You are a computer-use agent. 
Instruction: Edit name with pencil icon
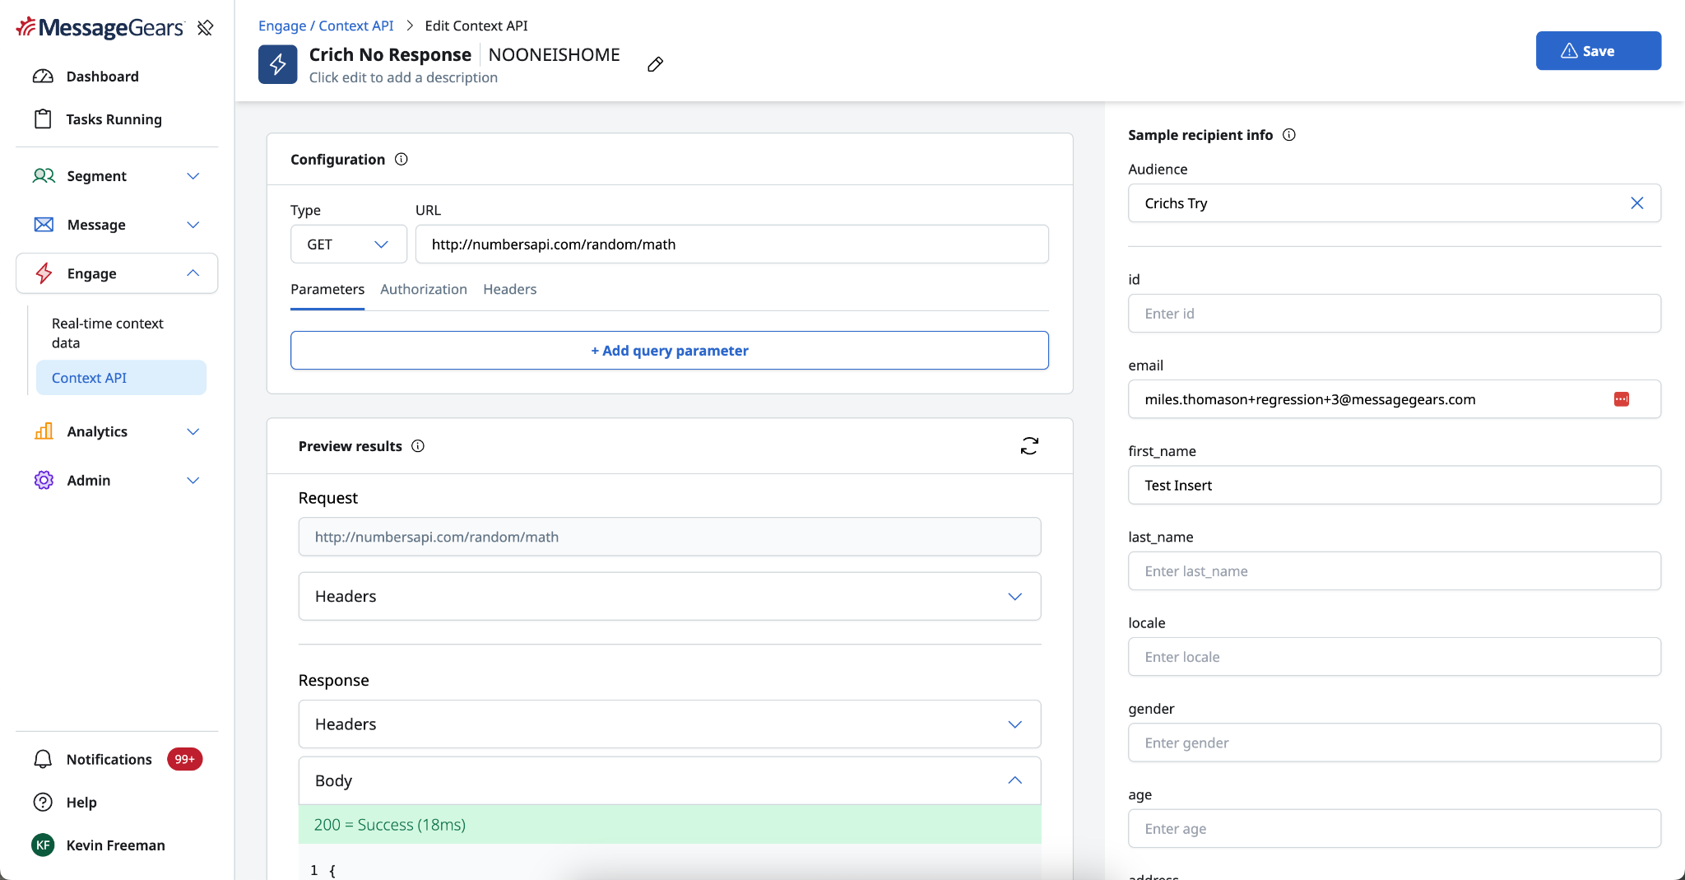pos(655,64)
